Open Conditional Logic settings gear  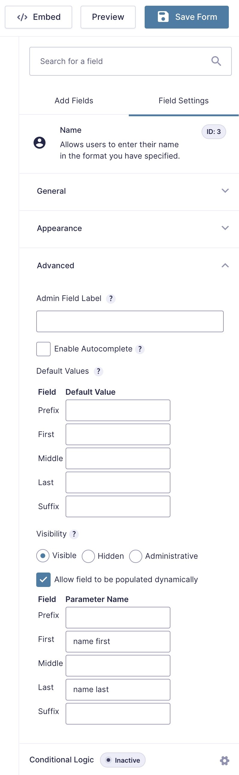(x=224, y=760)
